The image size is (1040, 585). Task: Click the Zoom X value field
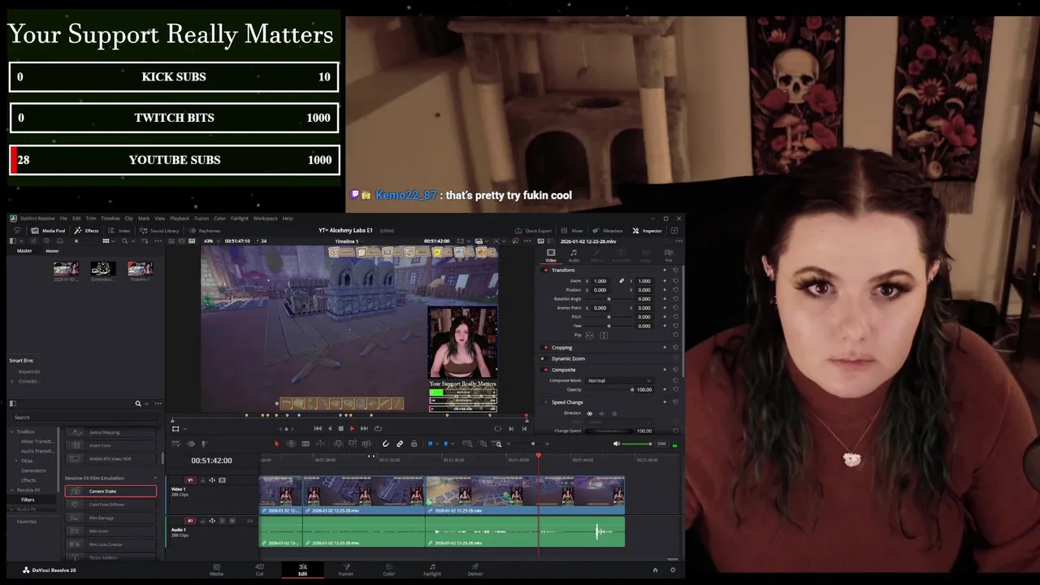[600, 281]
